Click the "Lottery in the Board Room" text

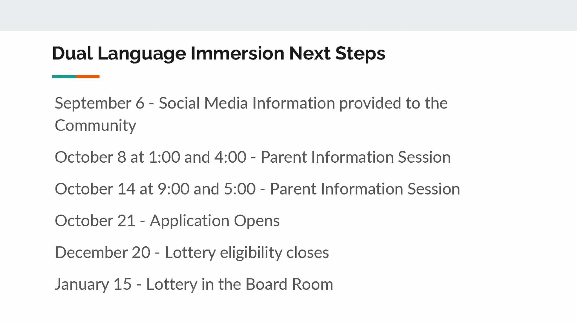[239, 284]
